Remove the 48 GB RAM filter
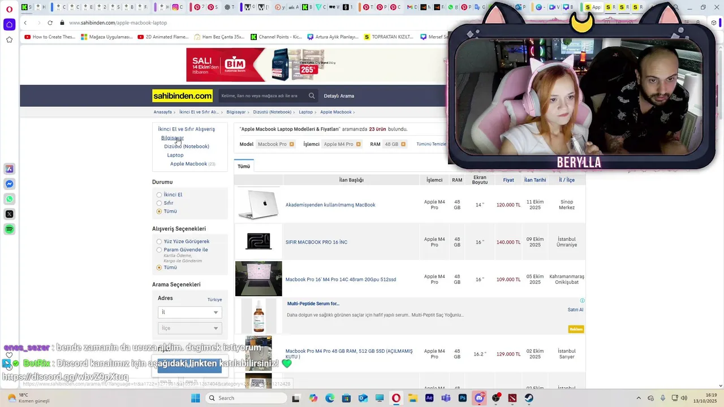 pos(403,144)
